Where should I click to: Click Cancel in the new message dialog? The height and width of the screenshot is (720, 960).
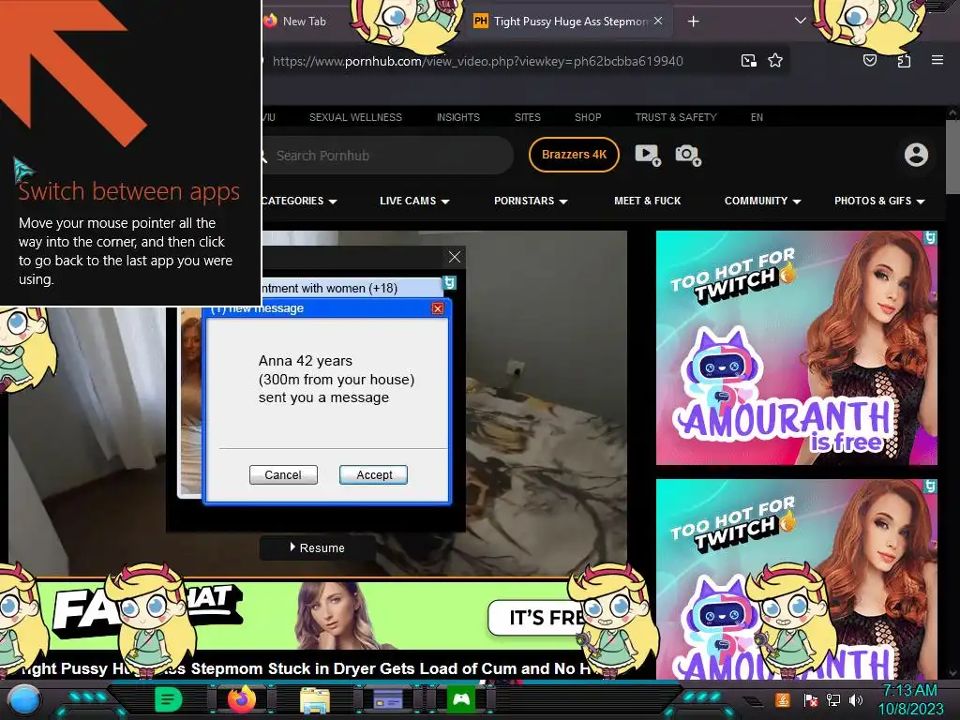pyautogui.click(x=283, y=474)
